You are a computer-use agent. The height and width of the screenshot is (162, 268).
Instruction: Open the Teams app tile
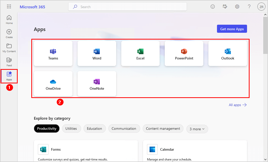pos(53,53)
